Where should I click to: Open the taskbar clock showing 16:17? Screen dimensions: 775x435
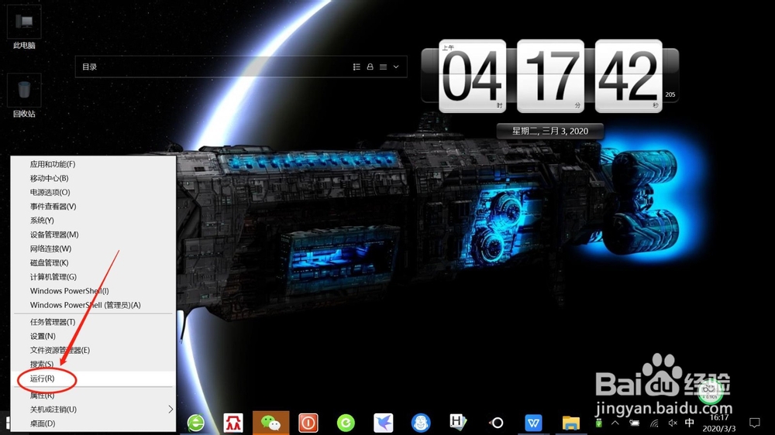pyautogui.click(x=719, y=423)
